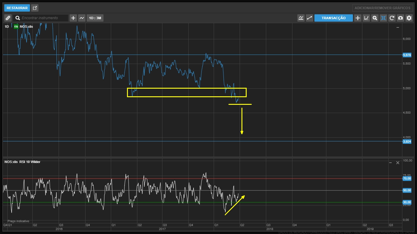Toggle the blue auto-fit compress arrows button

(x=383, y=18)
